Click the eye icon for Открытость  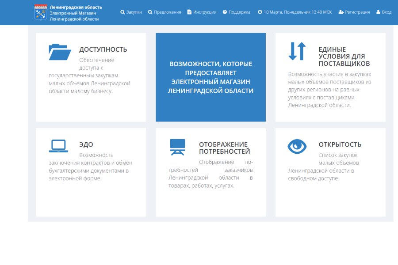[x=297, y=146]
